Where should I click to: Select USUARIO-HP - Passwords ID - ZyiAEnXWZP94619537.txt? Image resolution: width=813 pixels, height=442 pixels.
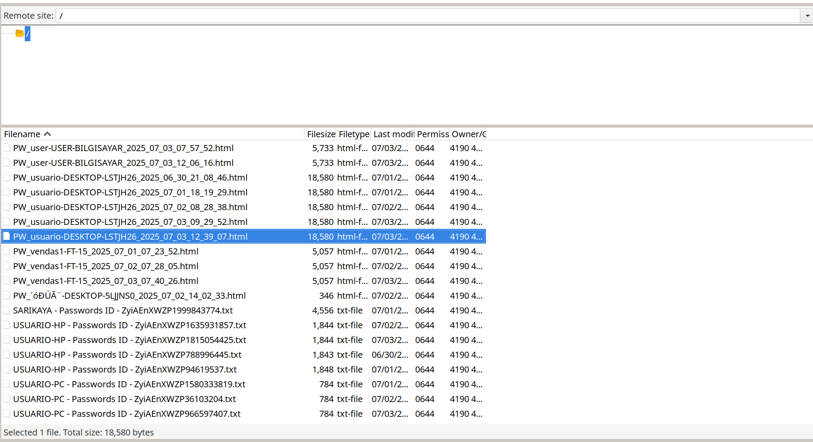[x=125, y=369]
